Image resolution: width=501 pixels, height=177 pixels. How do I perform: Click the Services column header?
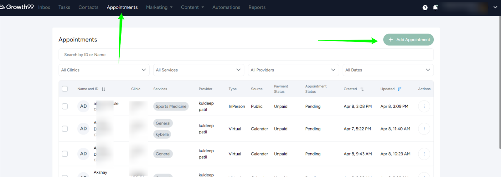click(x=160, y=89)
